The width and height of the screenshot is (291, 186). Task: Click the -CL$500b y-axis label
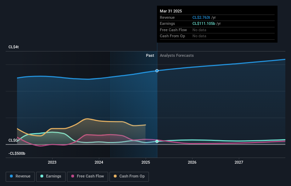17,153
